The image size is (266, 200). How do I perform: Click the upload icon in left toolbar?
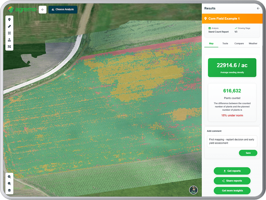(9, 40)
